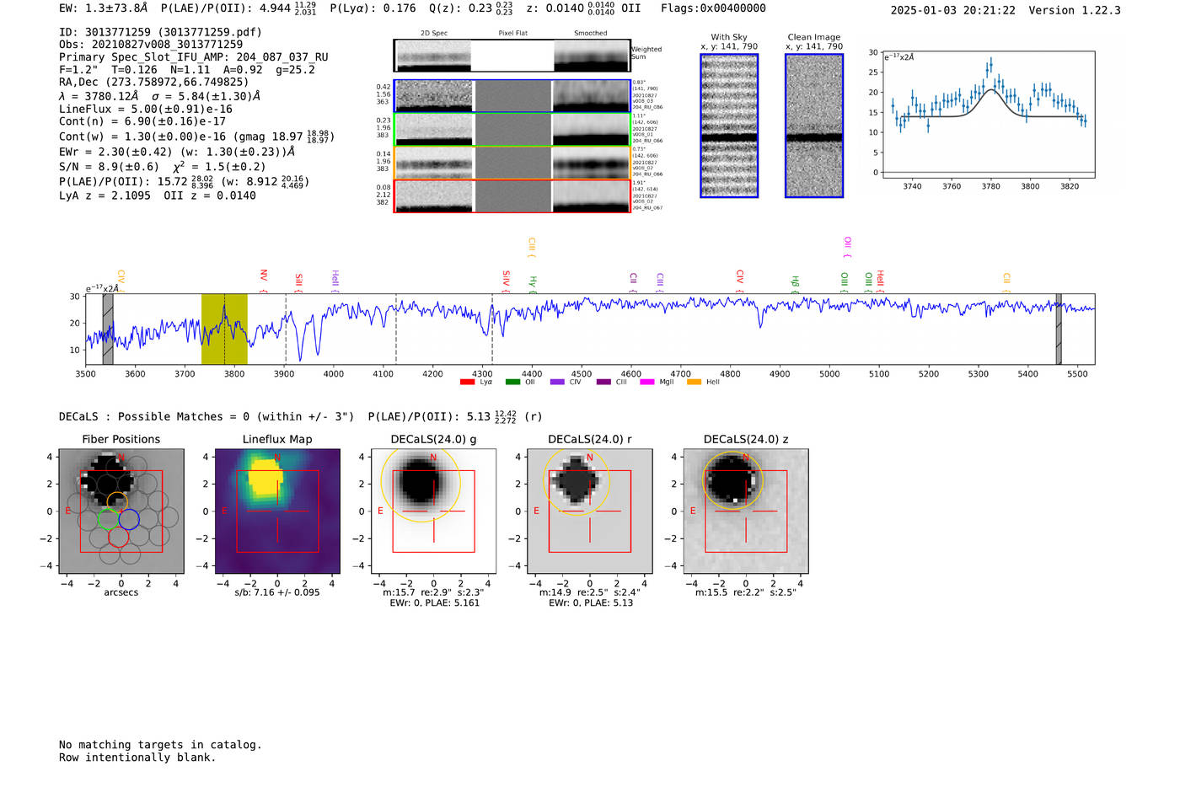Click the 'Flags:0x00400000' header text
This screenshot has width=1180, height=803.
point(713,8)
